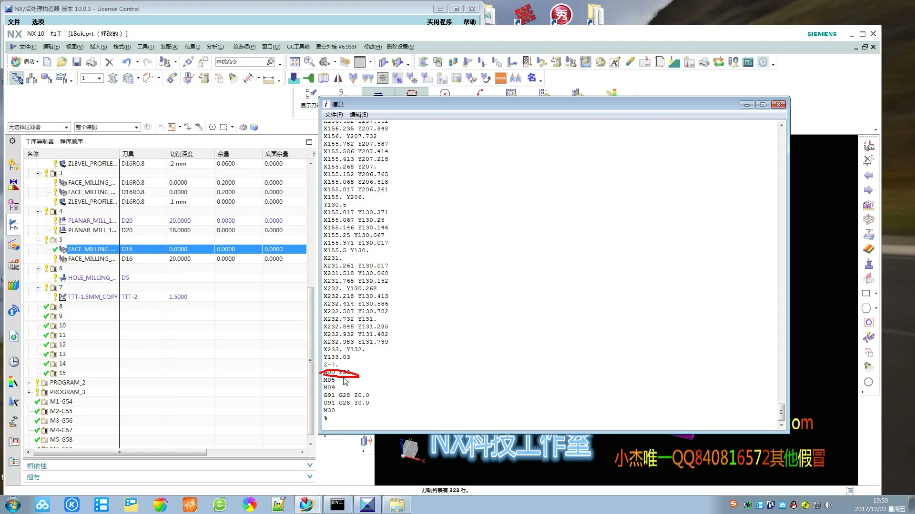Screen dimensions: 915x514
Task: Click the measure distance ruler icon
Action: click(268, 79)
